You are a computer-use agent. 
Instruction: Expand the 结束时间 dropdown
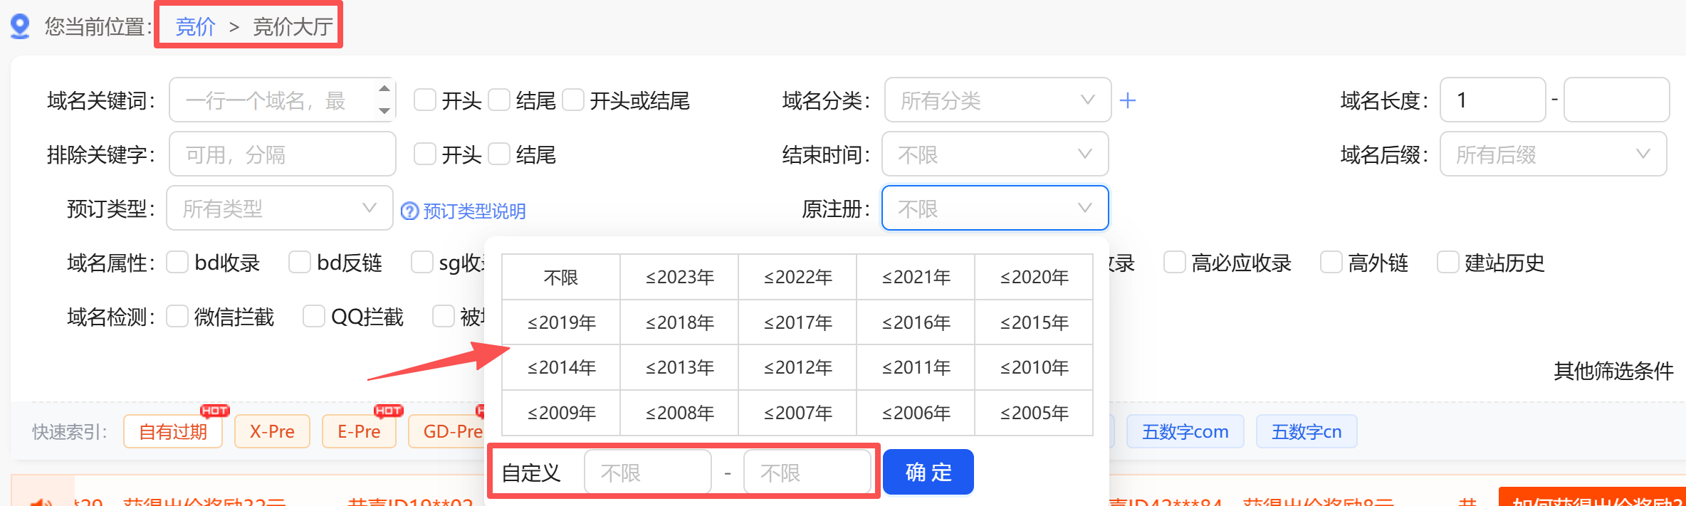pos(995,154)
